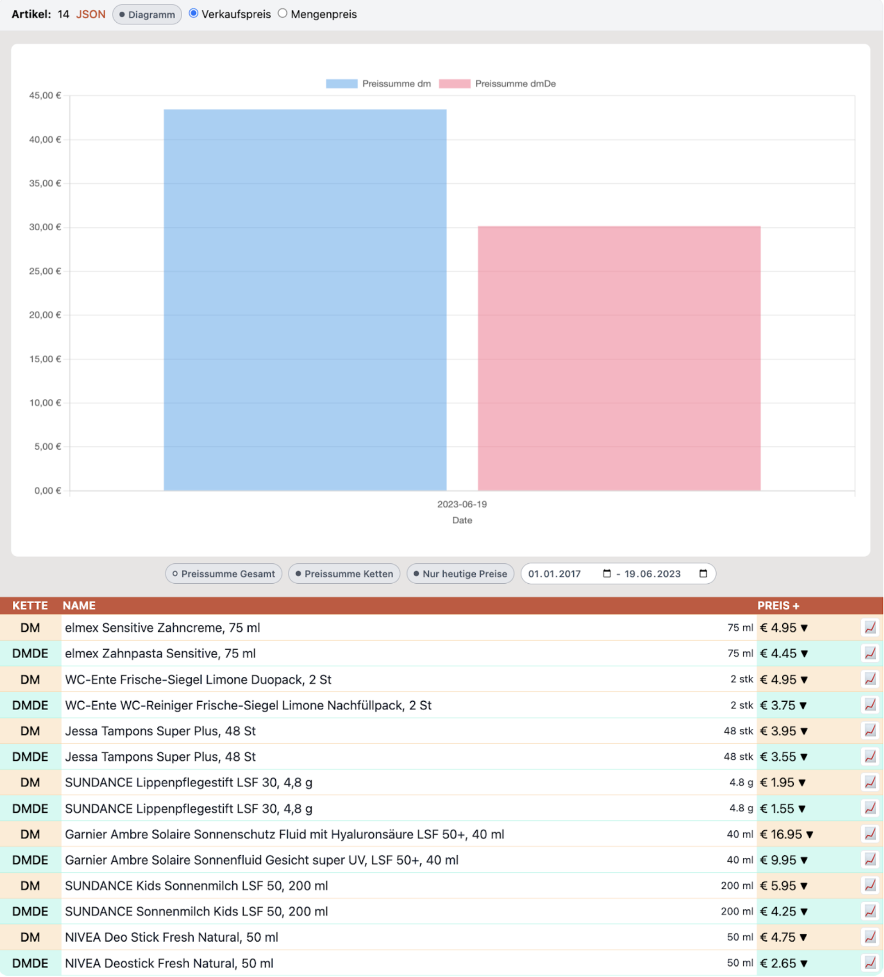Open chart for DMDE SUNDANCE Lippenpflegestift row
This screenshot has height=977, width=884.
coord(870,808)
